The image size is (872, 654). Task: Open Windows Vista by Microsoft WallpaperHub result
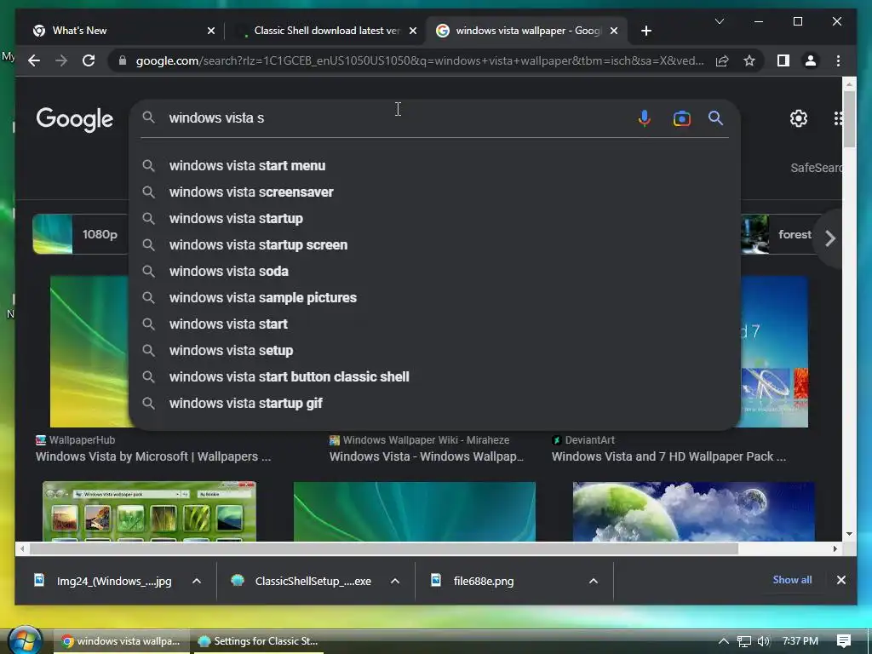(153, 456)
